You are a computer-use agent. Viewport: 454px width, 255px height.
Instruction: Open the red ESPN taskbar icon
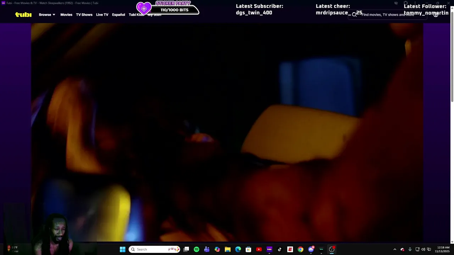pos(290,249)
